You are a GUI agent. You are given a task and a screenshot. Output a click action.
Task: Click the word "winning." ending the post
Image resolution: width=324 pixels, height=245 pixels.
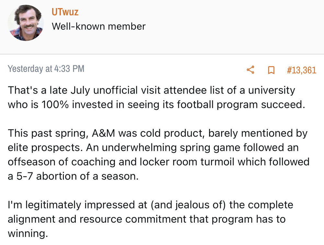27,233
